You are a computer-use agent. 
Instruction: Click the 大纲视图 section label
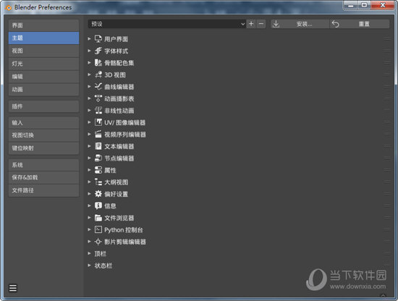[x=117, y=182]
